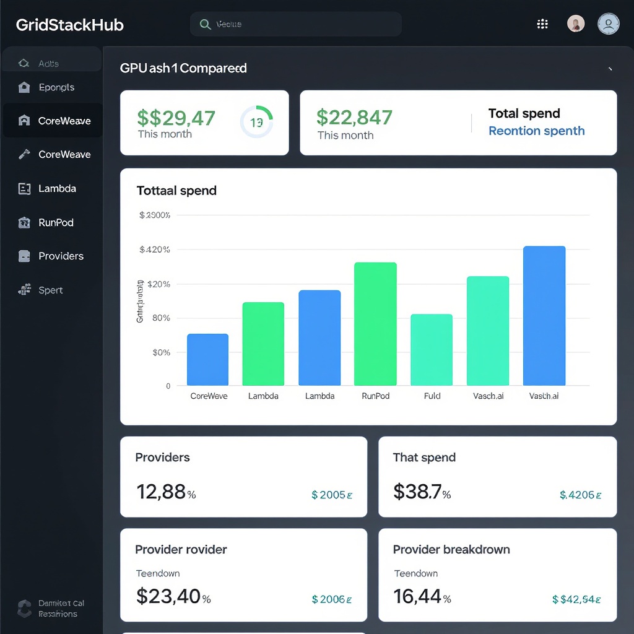The height and width of the screenshot is (634, 634).
Task: Click the RunPod sidebar icon
Action: pyautogui.click(x=24, y=222)
